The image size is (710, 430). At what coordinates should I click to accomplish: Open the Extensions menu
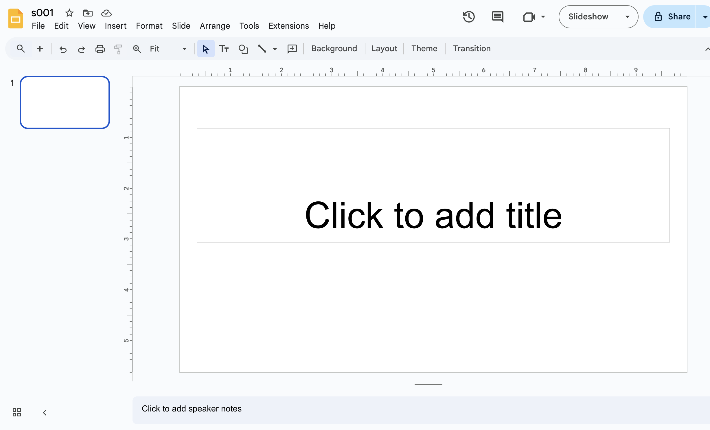tap(288, 26)
